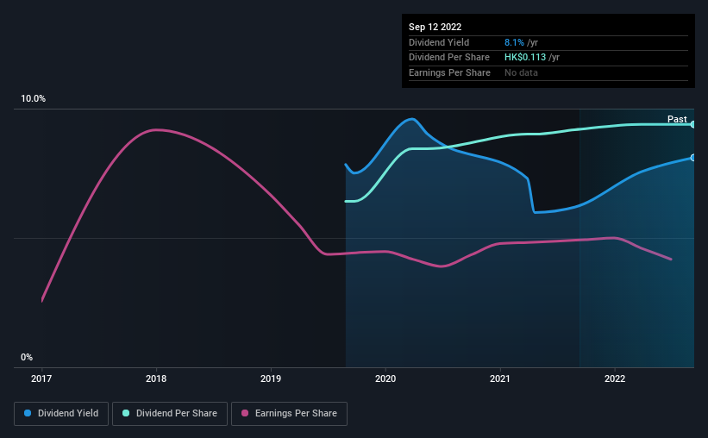Viewport: 708px width, 438px height.
Task: Toggle the Dividend Yield legend button
Action: pos(61,414)
